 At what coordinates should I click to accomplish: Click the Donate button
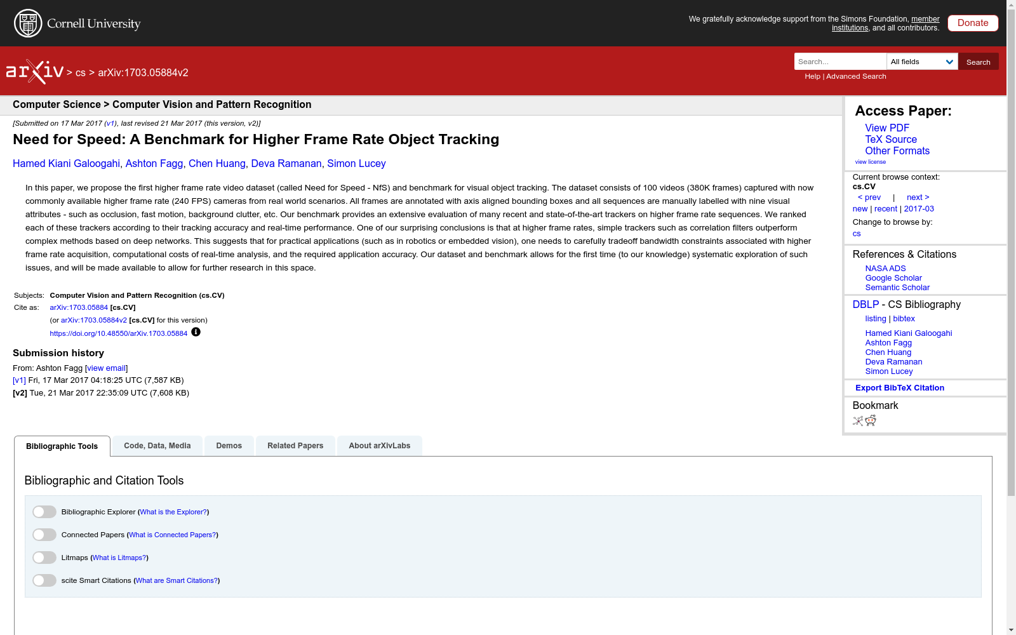pyautogui.click(x=973, y=23)
